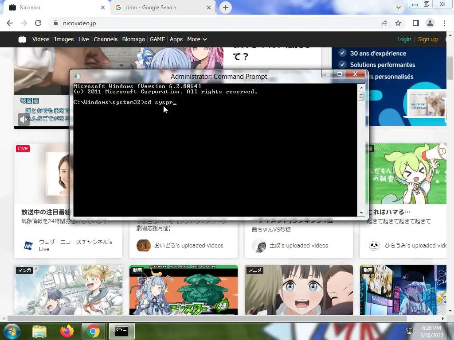Click the Login link

[404, 39]
